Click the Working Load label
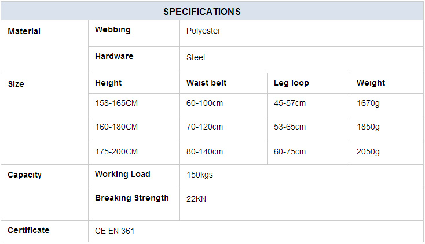 [123, 174]
